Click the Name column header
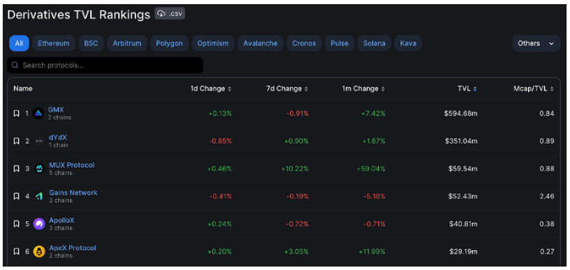 coord(23,89)
